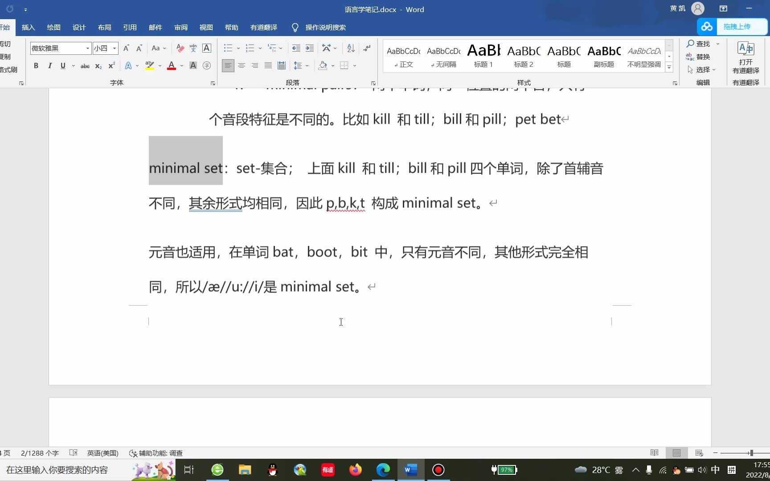
Task: Apply the yellow text highlight color
Action: coord(150,65)
